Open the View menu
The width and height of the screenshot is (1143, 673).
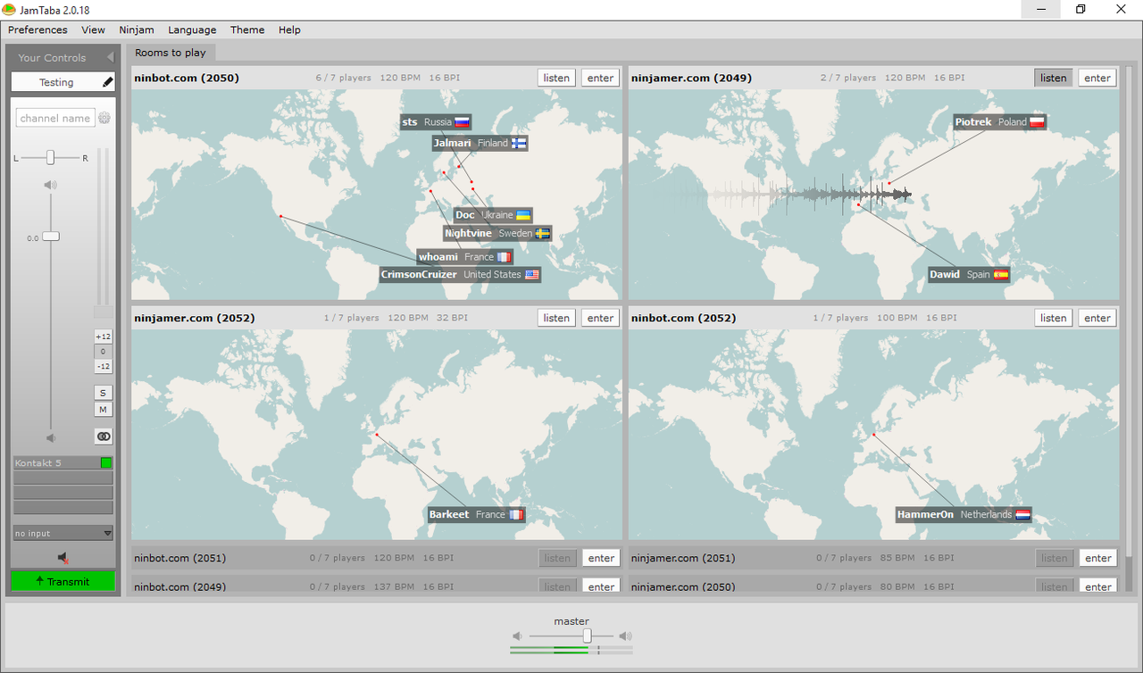click(x=93, y=29)
